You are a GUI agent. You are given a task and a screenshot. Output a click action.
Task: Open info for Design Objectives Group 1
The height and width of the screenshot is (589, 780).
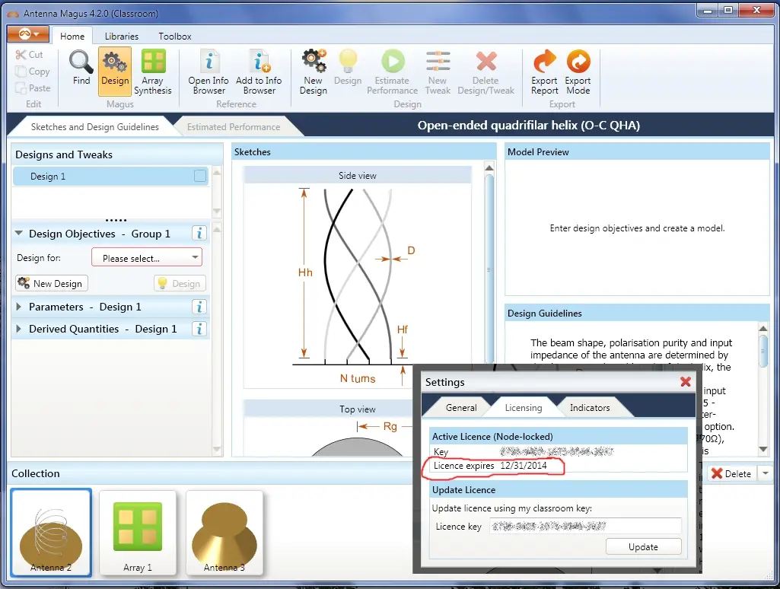(x=199, y=234)
